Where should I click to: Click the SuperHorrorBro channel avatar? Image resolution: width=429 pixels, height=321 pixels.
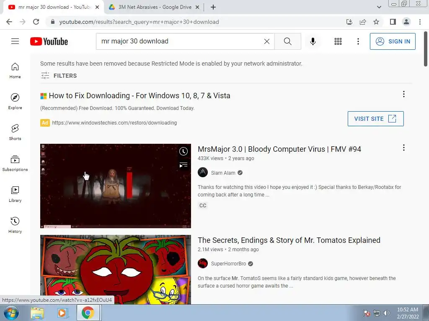pos(203,263)
